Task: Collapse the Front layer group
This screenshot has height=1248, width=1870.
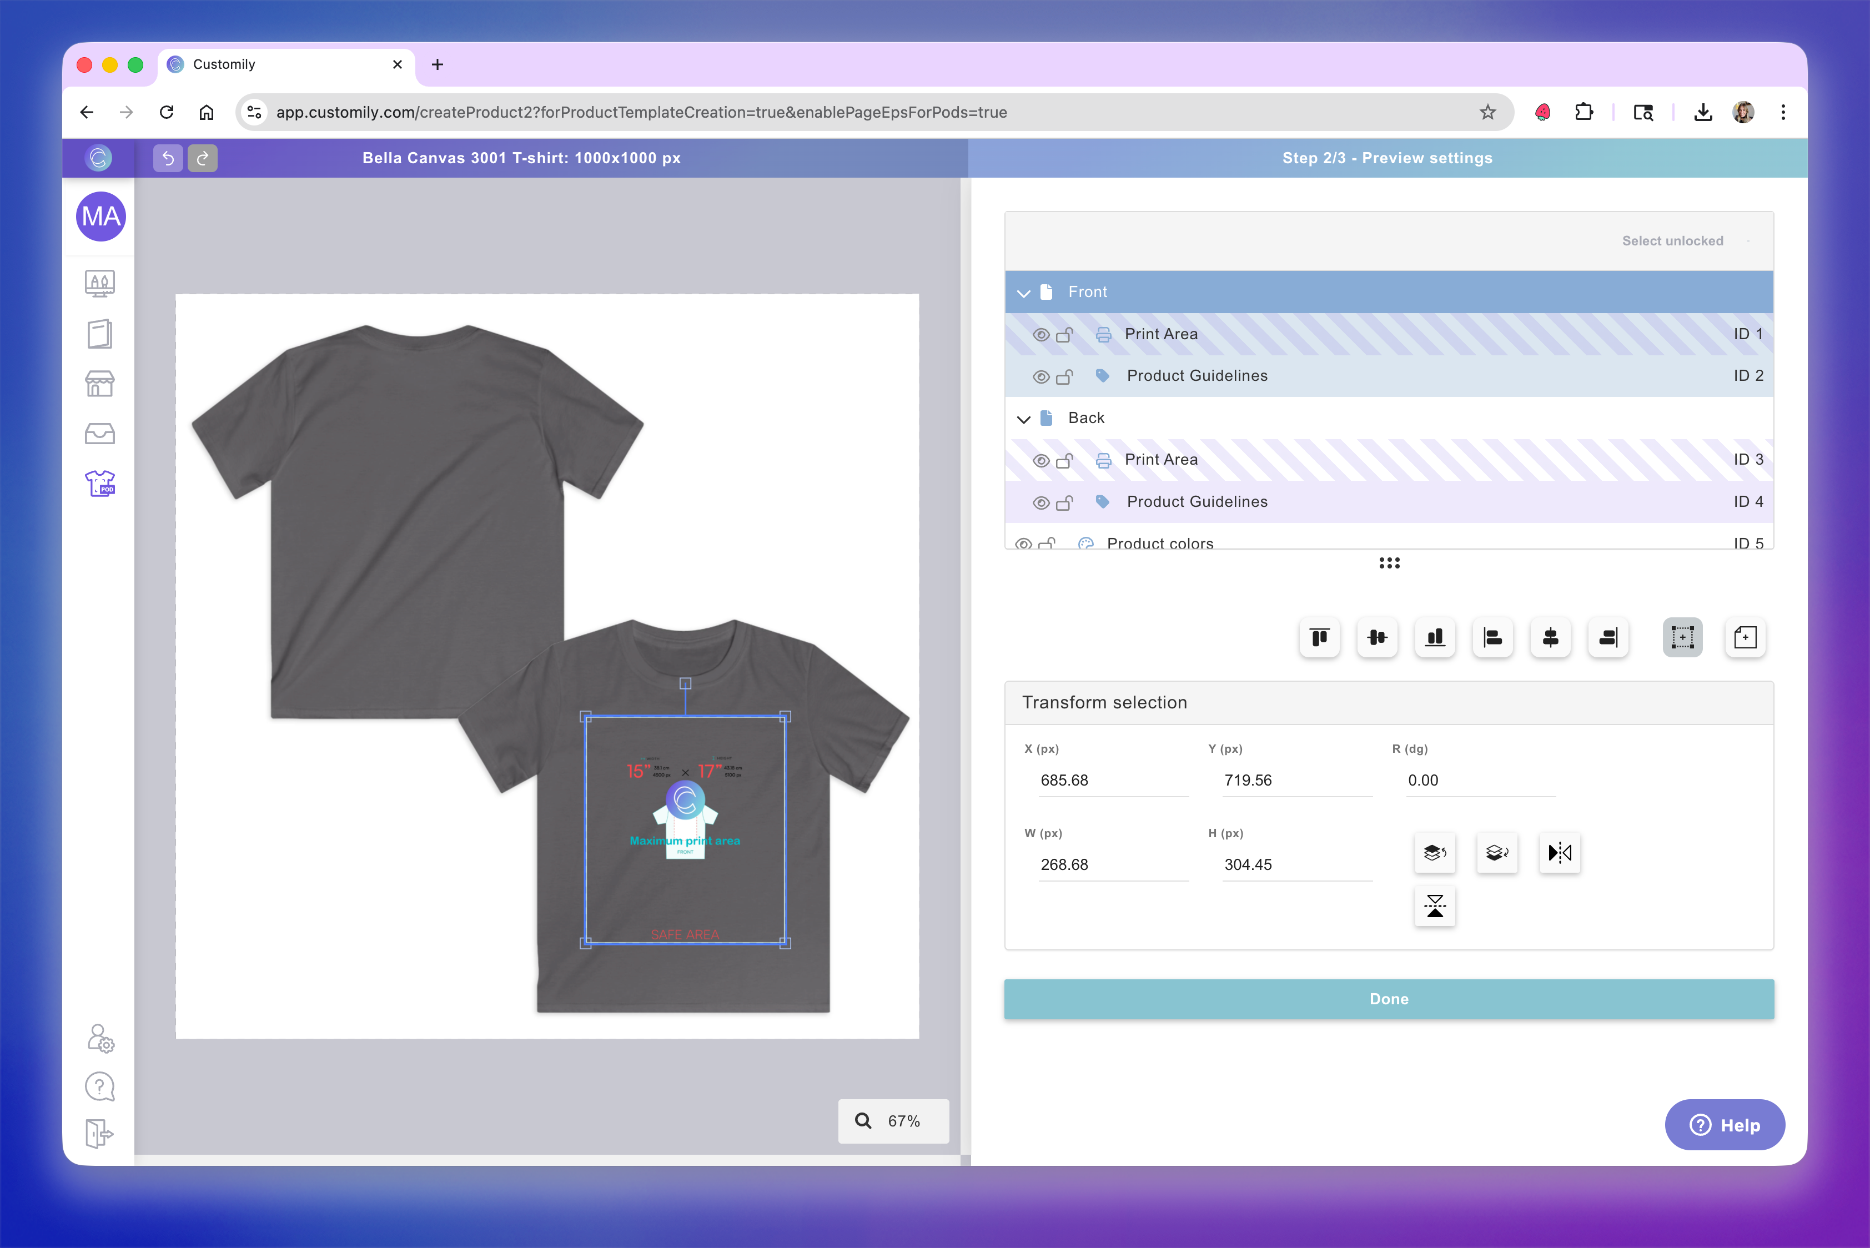Action: click(1024, 293)
